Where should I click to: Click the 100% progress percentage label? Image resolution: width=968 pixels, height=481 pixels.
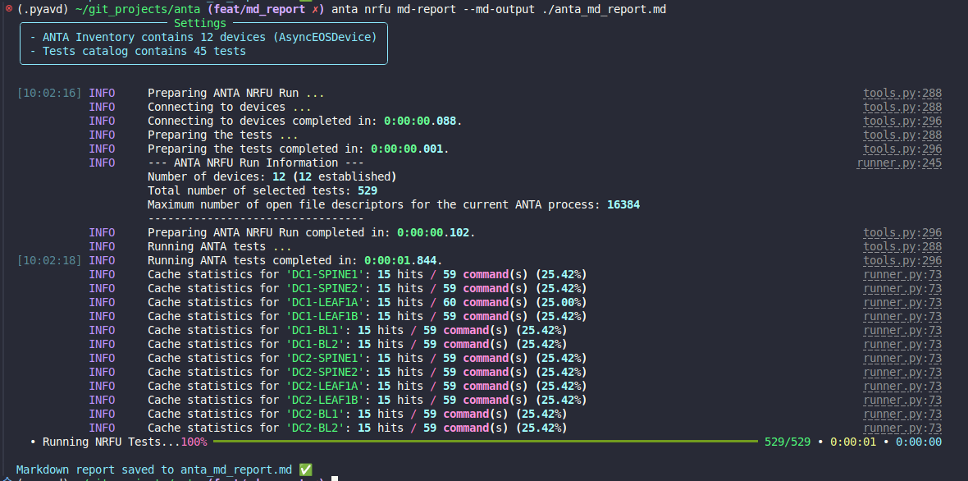pyautogui.click(x=194, y=442)
